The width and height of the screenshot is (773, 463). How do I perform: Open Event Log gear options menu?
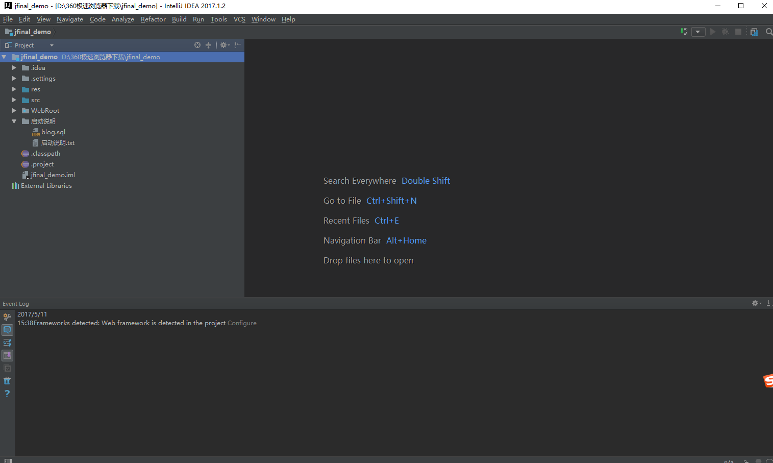pos(757,303)
